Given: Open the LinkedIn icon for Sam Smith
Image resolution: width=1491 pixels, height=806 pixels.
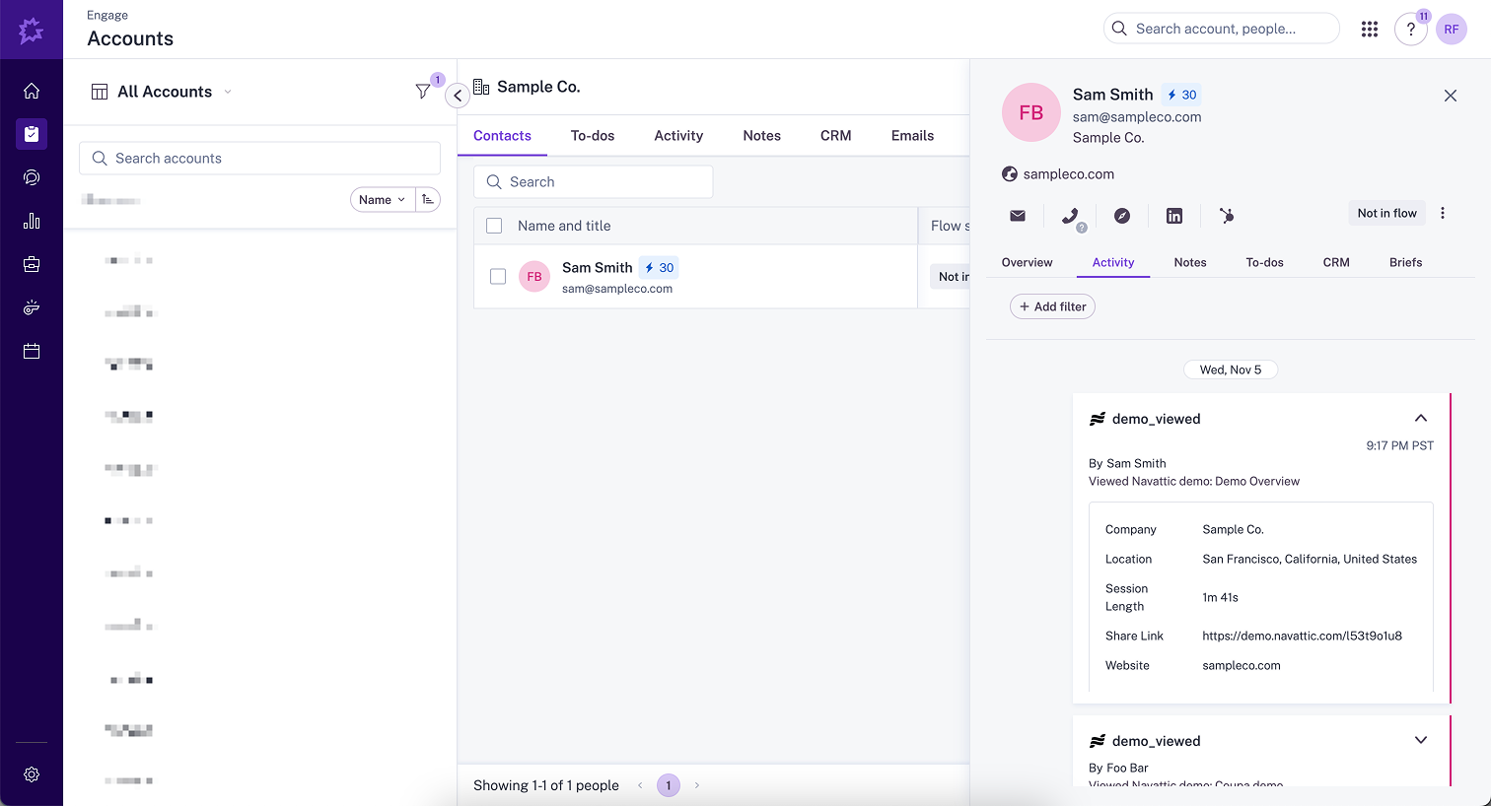Looking at the screenshot, I should 1174,216.
